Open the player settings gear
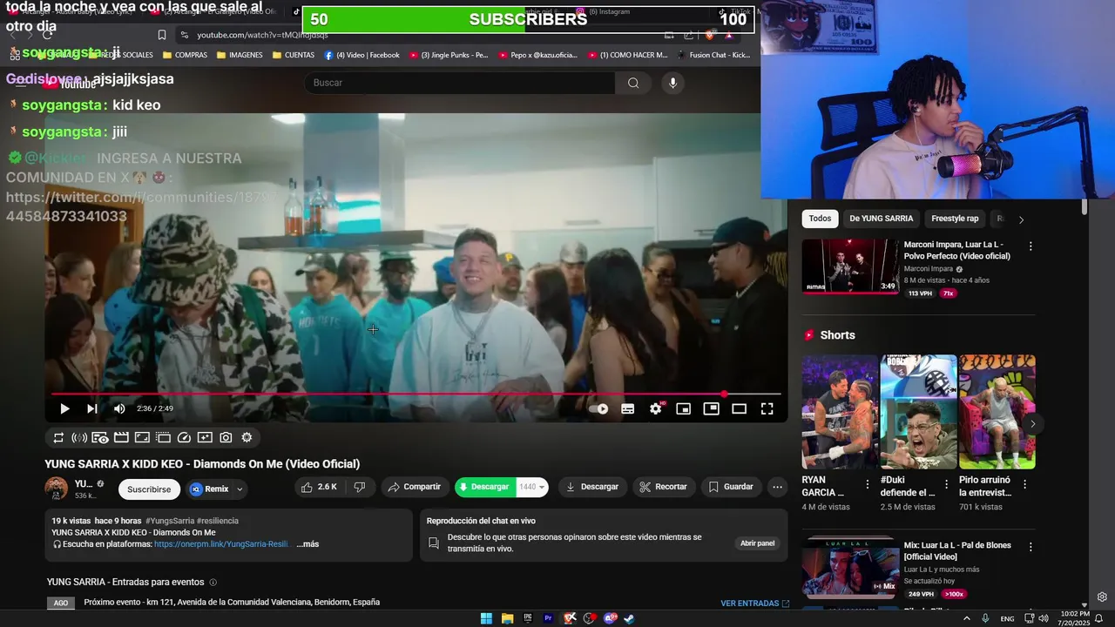Image resolution: width=1115 pixels, height=627 pixels. click(656, 408)
